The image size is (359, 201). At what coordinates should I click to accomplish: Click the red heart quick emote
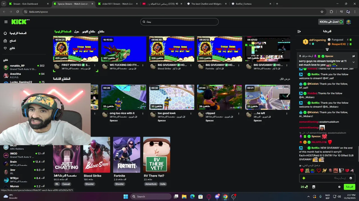[302, 171]
